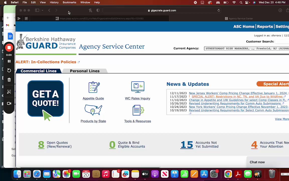Screen dimensions: 289x181
Task: Toggle the recorder's camera icon
Action: [9, 103]
